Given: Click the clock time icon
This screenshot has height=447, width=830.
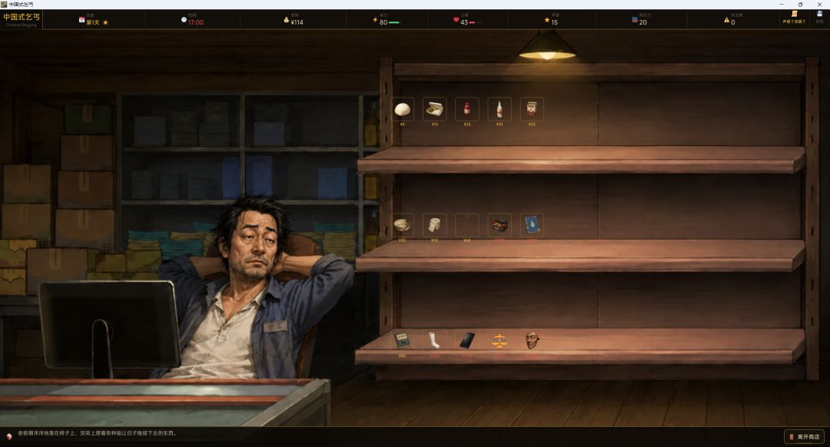Looking at the screenshot, I should (184, 19).
